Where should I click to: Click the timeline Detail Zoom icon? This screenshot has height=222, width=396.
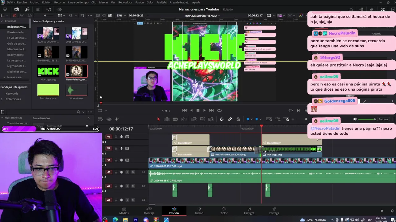(278, 119)
